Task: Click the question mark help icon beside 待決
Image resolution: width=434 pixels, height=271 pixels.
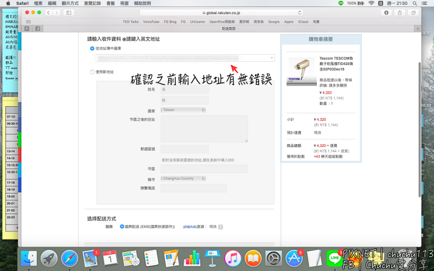Action: 220,227
